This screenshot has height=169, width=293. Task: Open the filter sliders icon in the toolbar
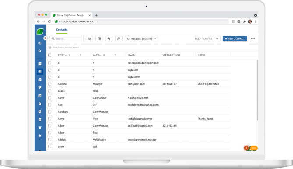89,39
